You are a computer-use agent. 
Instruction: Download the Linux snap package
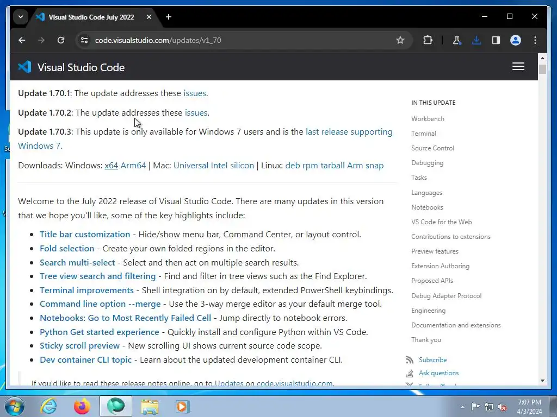point(374,166)
